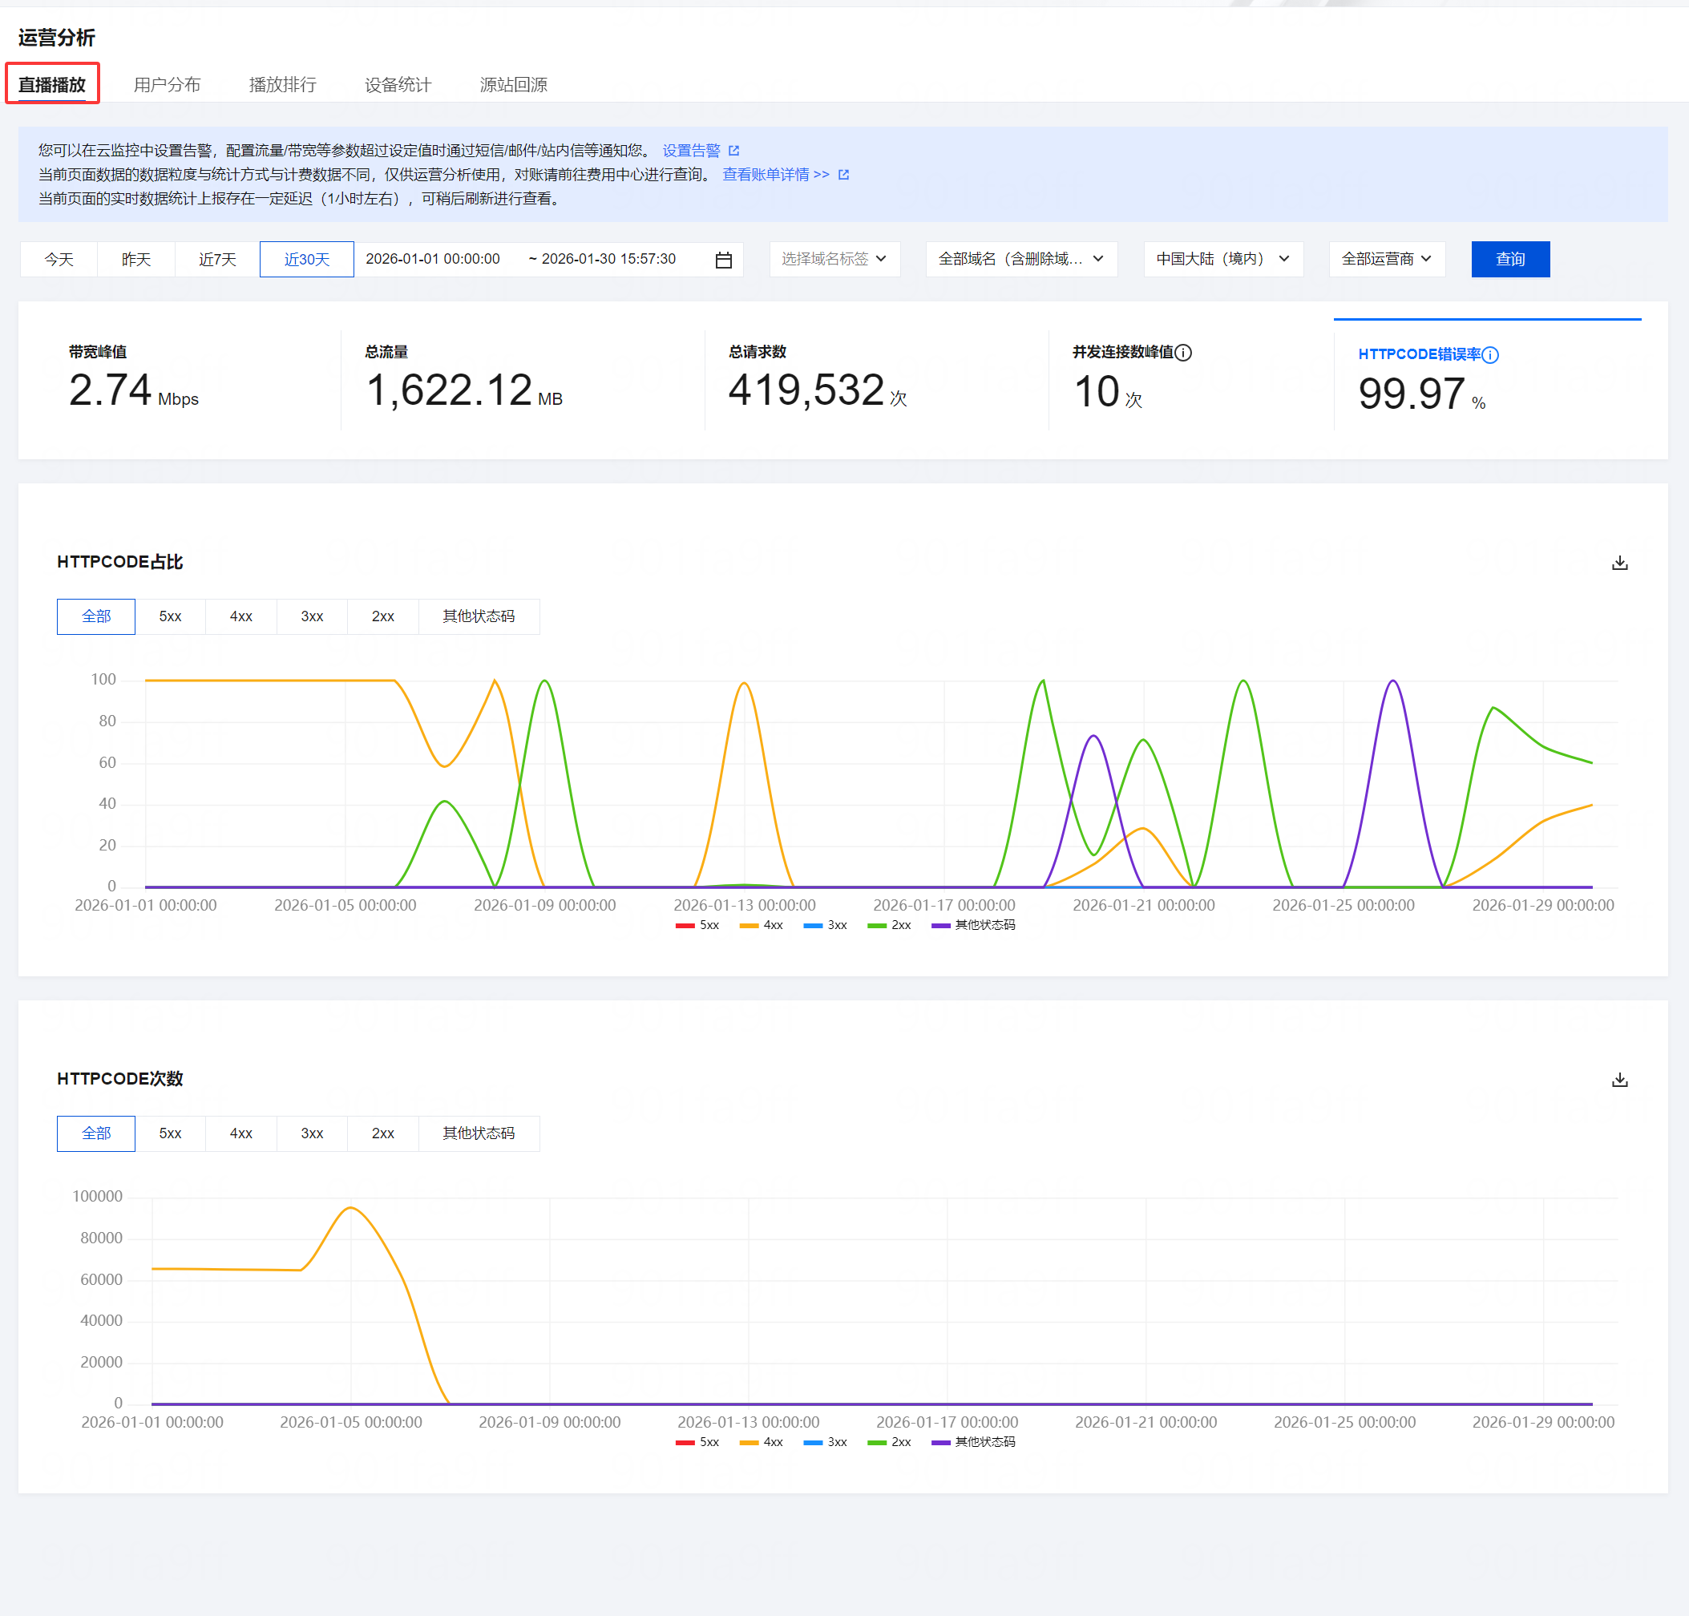Image resolution: width=1689 pixels, height=1616 pixels.
Task: Click external link icon after 查看账单详情
Action: [x=843, y=174]
